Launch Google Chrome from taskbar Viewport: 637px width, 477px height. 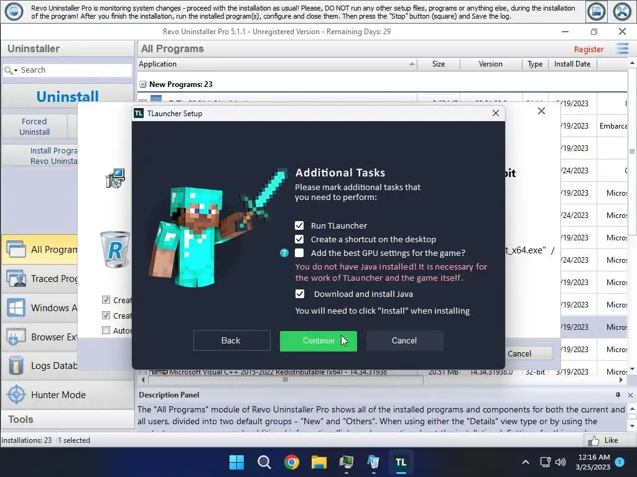point(292,462)
